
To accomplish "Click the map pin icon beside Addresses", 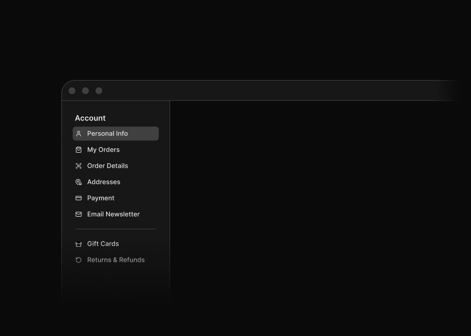I will pyautogui.click(x=79, y=182).
